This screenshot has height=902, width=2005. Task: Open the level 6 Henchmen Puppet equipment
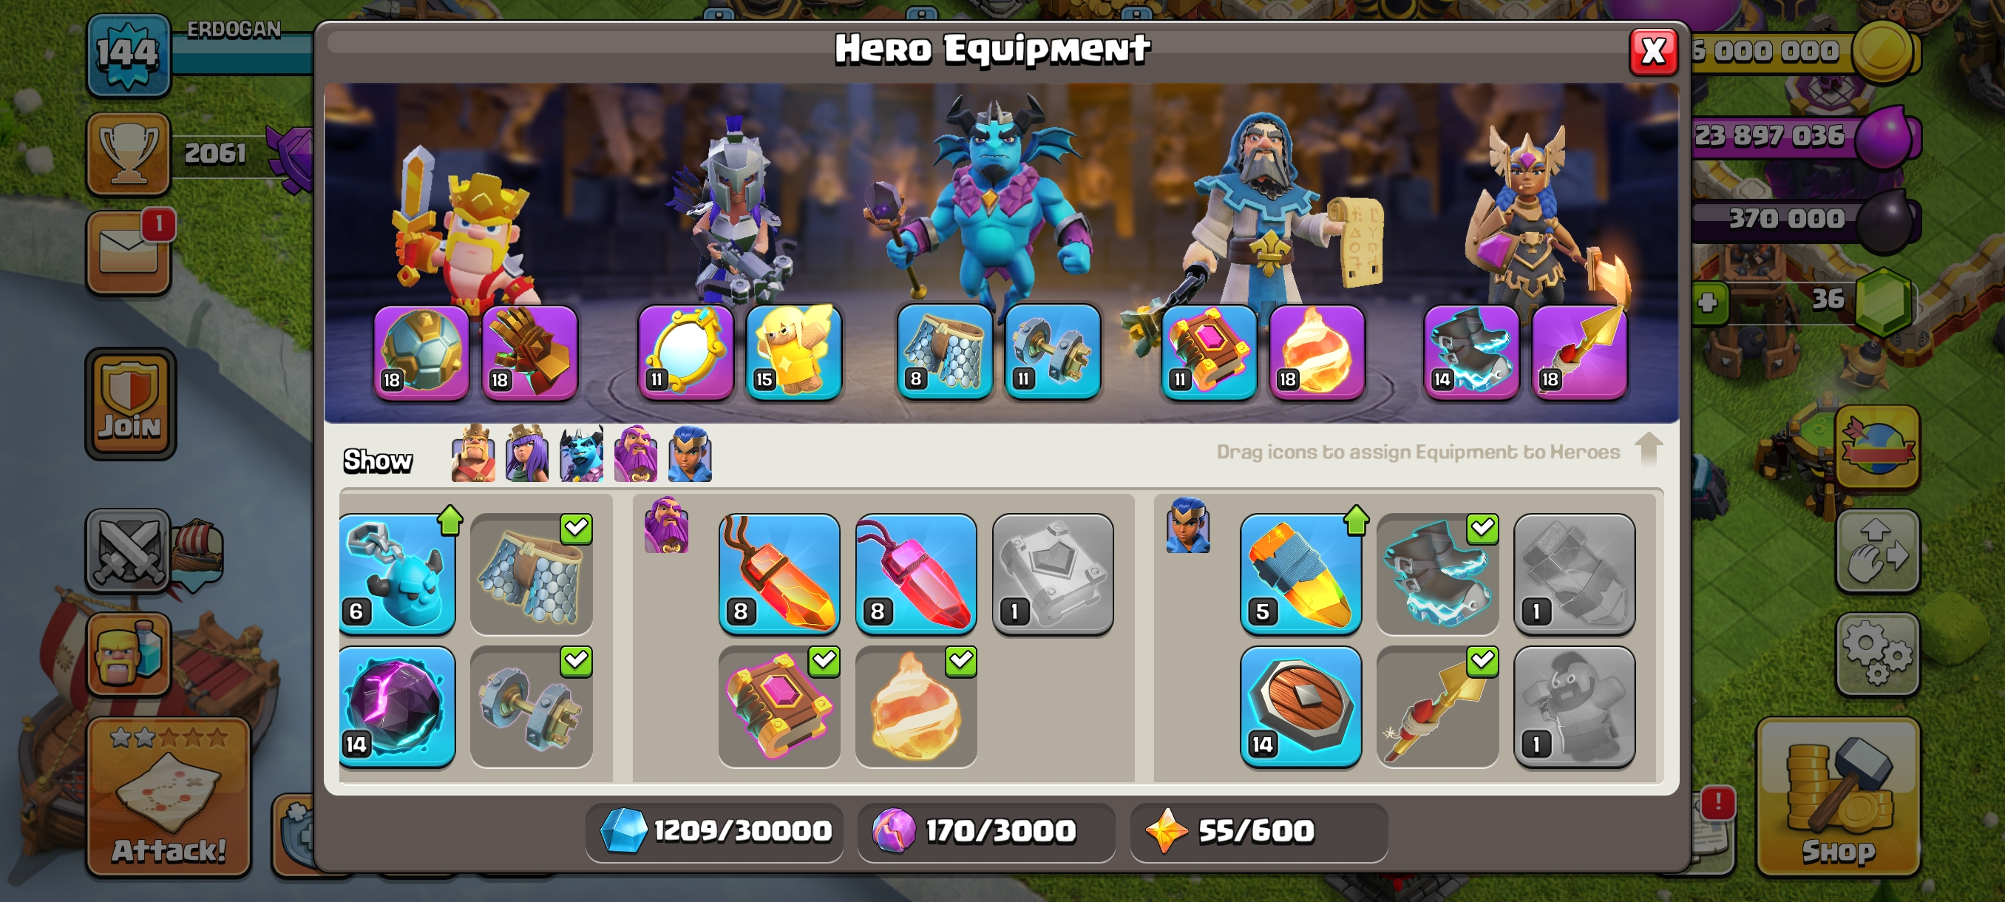coord(397,574)
